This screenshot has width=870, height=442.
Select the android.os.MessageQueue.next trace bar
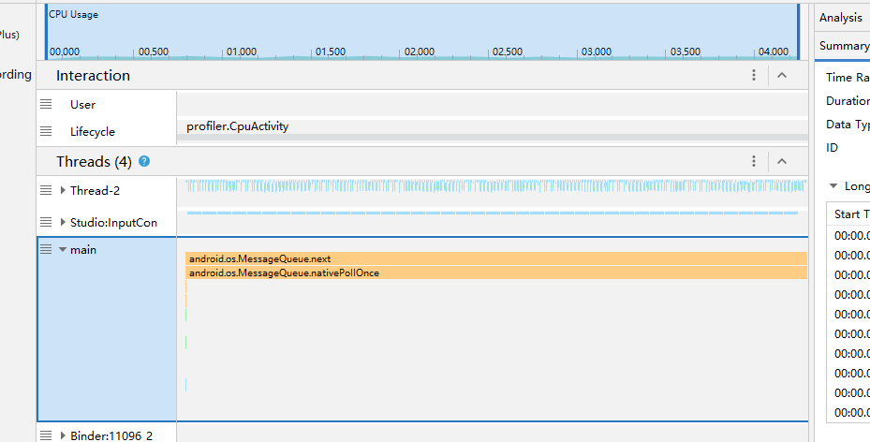(496, 258)
